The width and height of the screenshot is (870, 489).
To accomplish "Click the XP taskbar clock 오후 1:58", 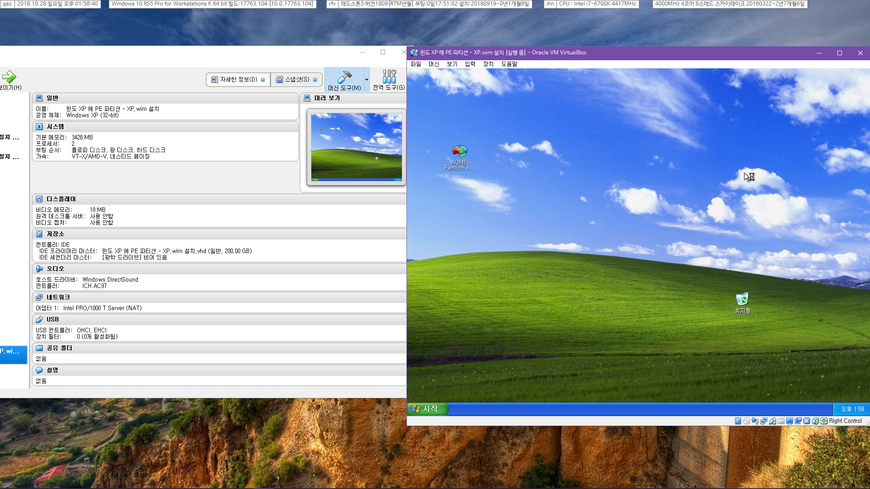I will tap(852, 409).
